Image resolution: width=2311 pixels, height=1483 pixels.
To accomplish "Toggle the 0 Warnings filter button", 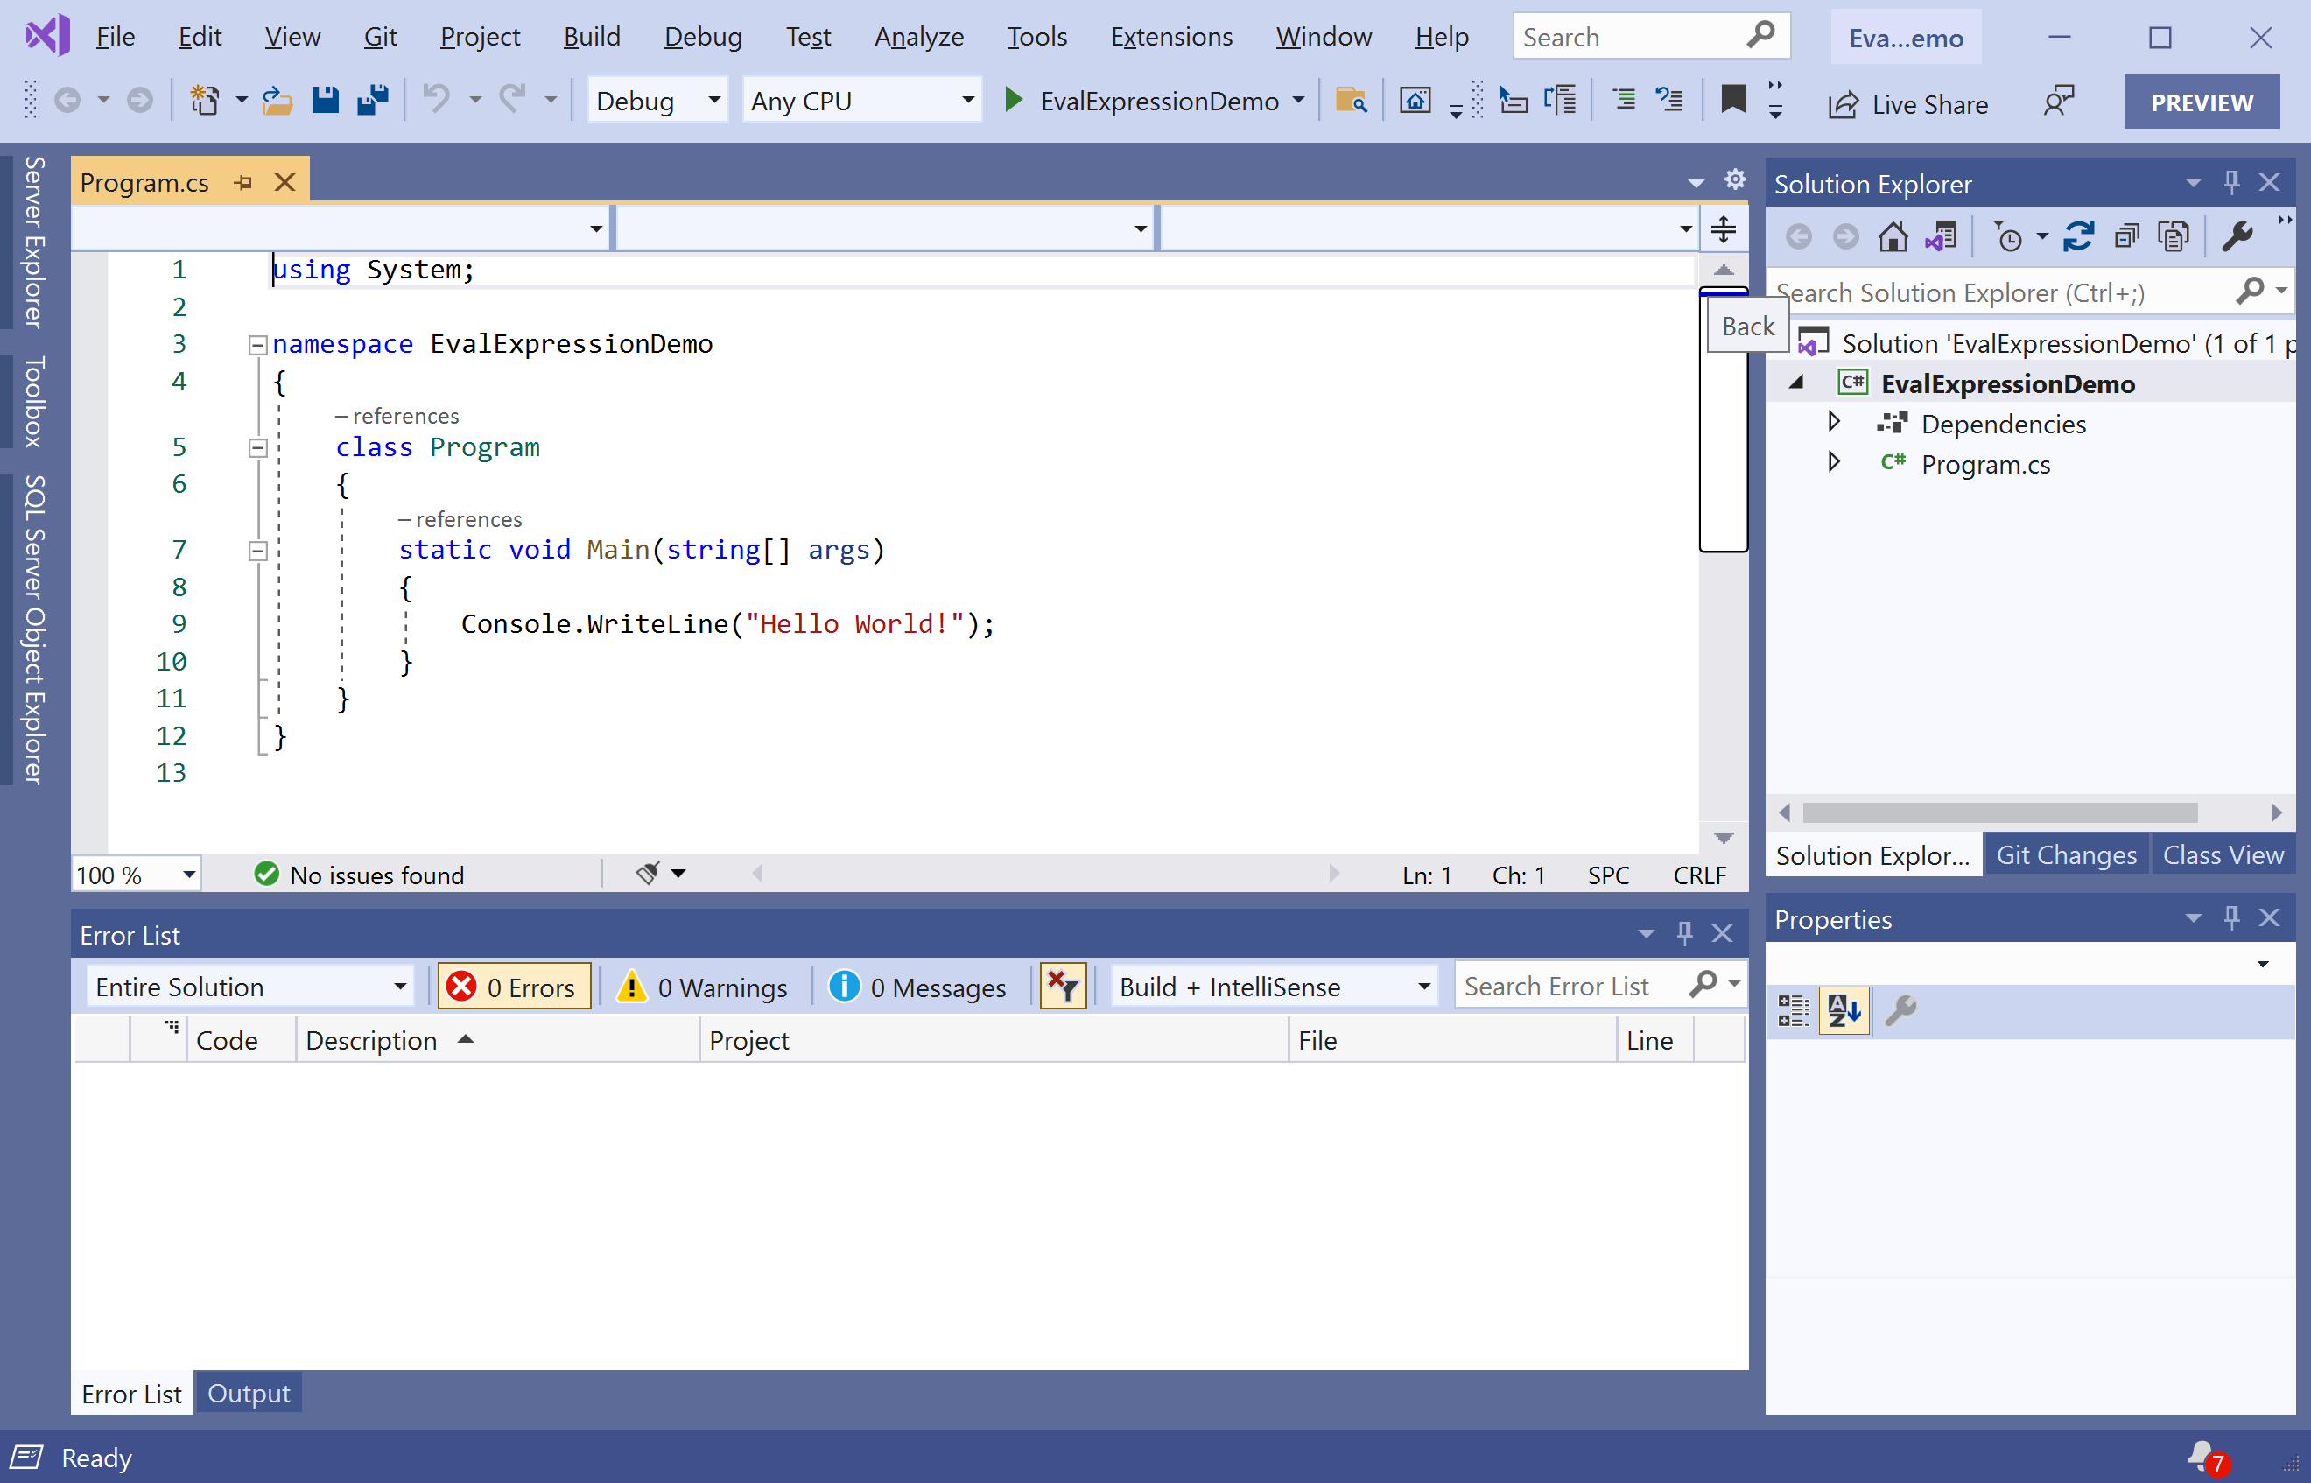I will 702,987.
